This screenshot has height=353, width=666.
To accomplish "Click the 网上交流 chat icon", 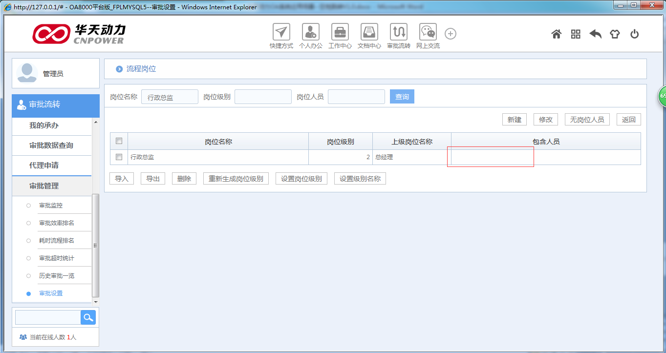I will (428, 33).
